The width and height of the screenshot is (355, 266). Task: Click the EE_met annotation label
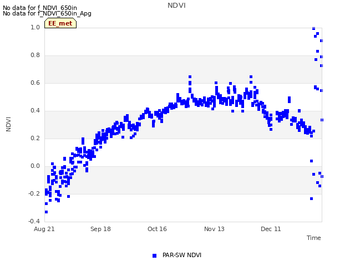coord(60,23)
